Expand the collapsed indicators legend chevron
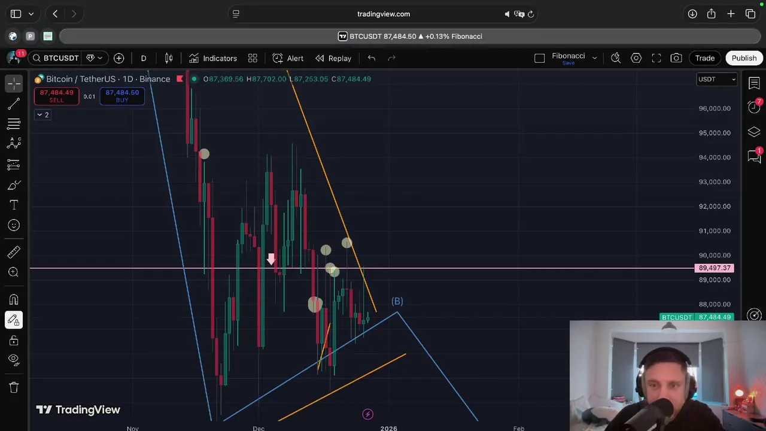Viewport: 766px width, 431px height. [x=42, y=115]
